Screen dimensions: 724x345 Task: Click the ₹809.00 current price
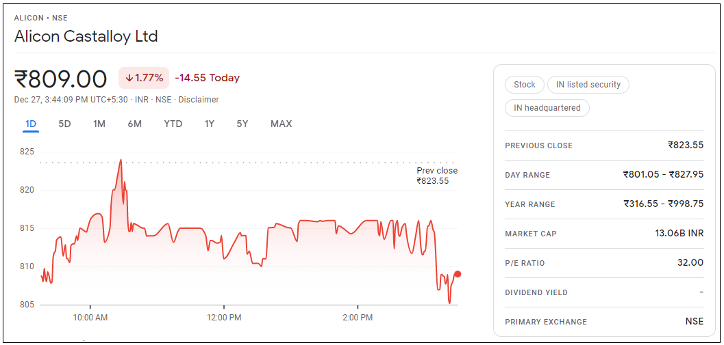coord(61,79)
